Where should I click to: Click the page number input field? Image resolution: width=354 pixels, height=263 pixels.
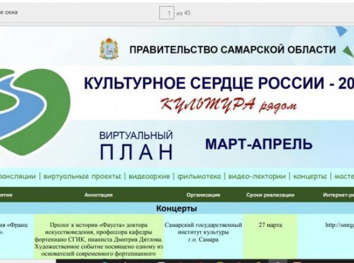167,13
